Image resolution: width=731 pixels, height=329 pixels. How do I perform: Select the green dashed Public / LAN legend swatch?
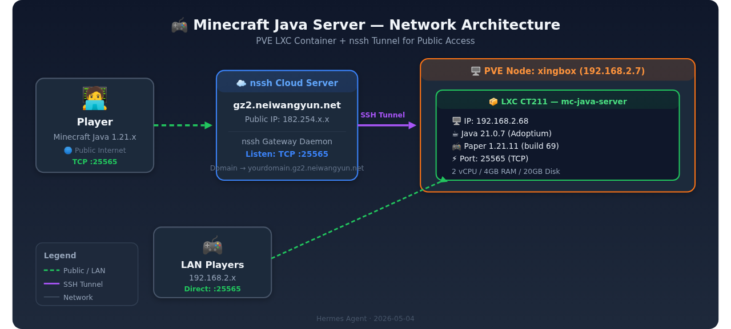click(x=51, y=270)
